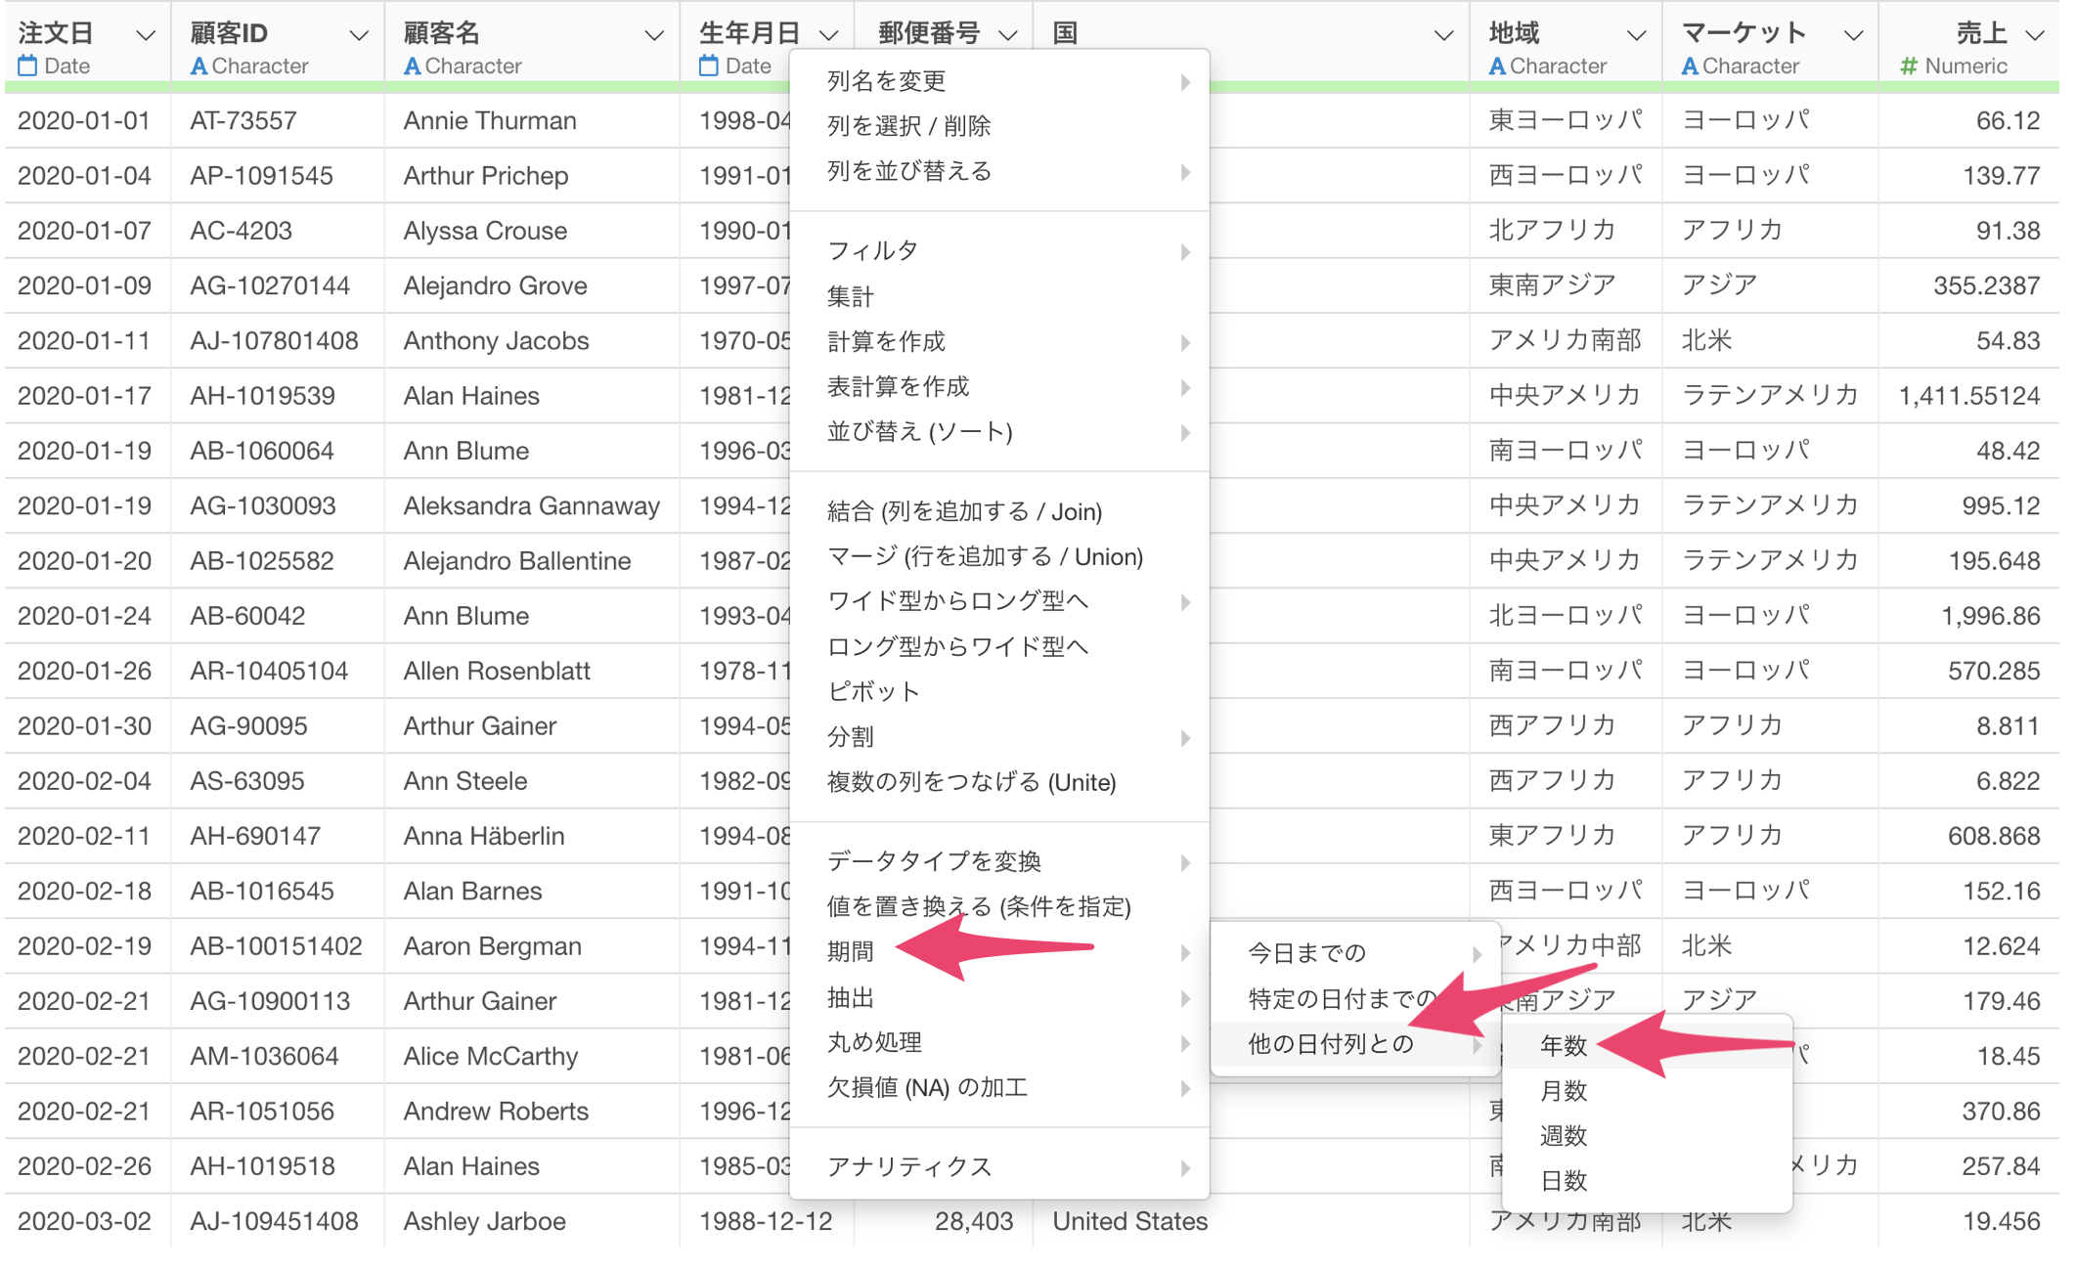Select ピボット from the context menu
The height and width of the screenshot is (1267, 2075).
pyautogui.click(x=873, y=691)
